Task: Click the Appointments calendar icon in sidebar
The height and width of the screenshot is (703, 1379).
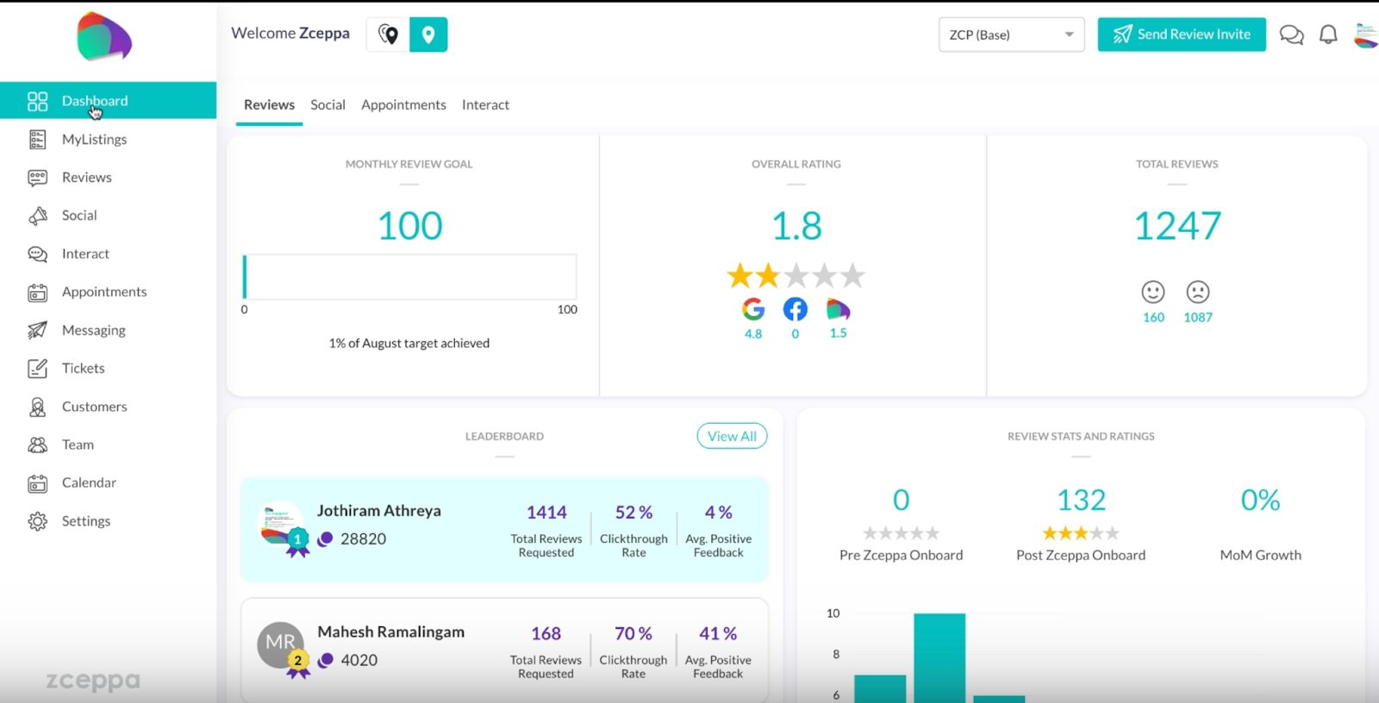Action: [x=37, y=292]
